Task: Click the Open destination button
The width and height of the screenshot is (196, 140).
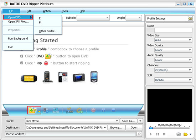Action: [x=134, y=128]
